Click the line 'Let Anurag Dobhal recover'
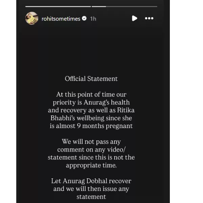203x203 pixels. coord(91,181)
